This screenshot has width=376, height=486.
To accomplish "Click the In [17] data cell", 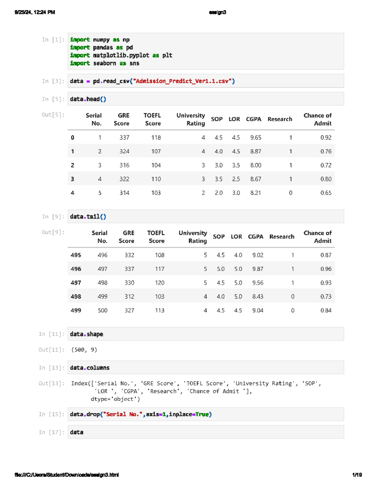I will [77, 432].
